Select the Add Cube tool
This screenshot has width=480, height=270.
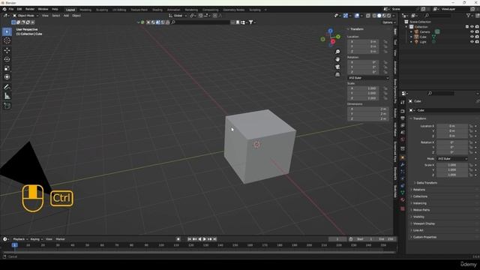pyautogui.click(x=7, y=106)
